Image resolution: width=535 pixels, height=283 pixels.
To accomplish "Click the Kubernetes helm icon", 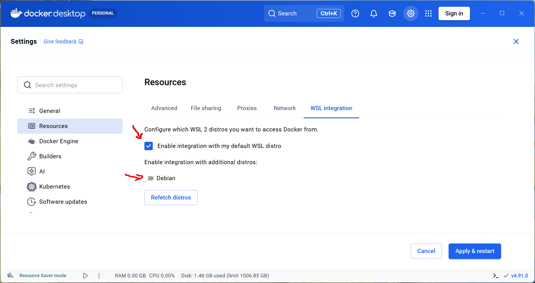I will [x=32, y=187].
